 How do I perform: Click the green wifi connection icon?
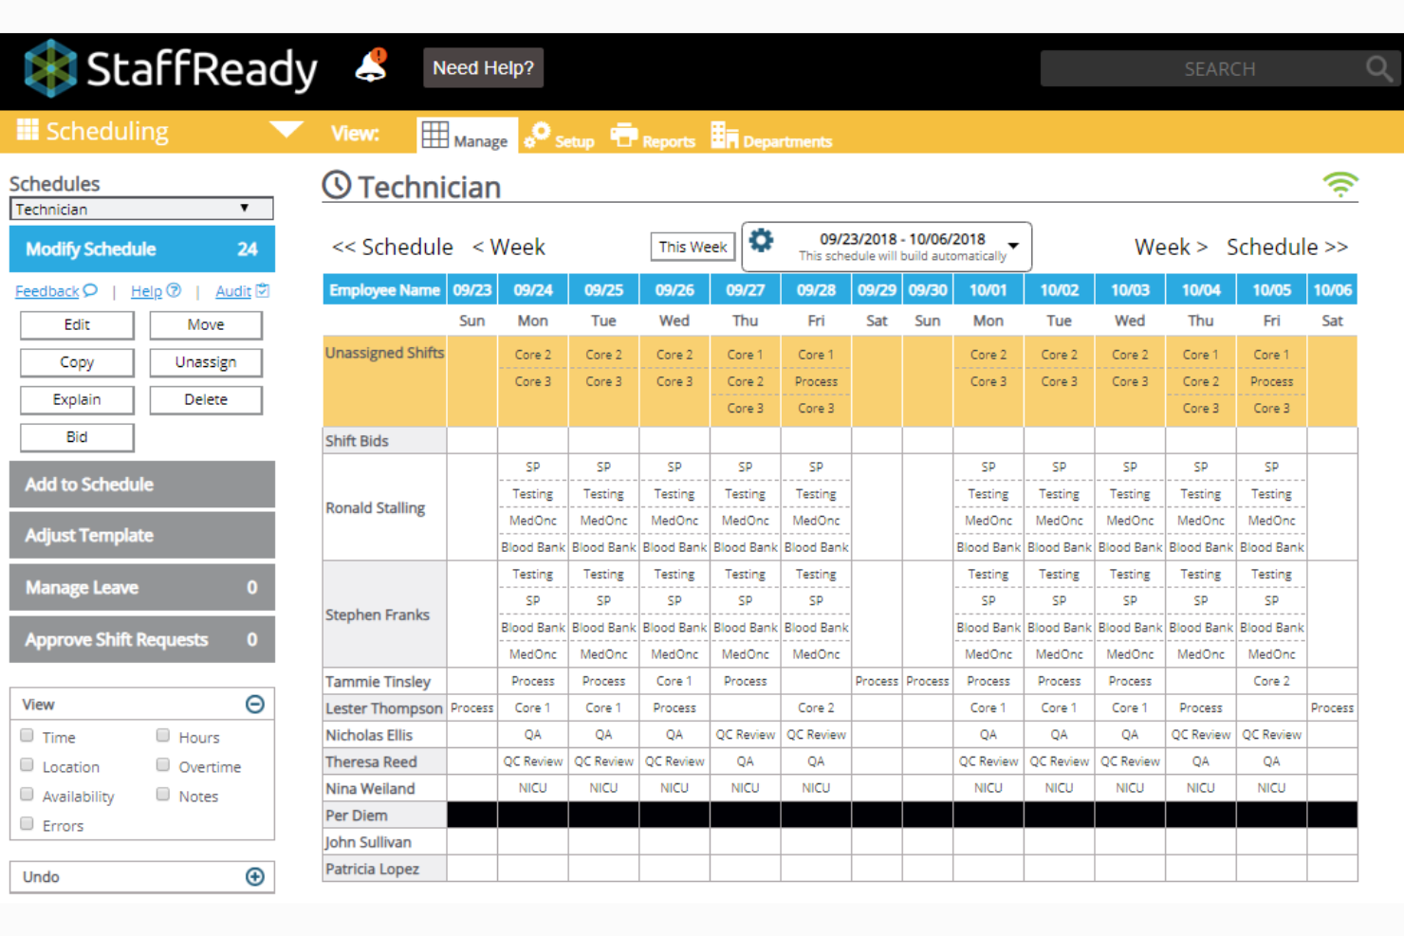pos(1340,184)
